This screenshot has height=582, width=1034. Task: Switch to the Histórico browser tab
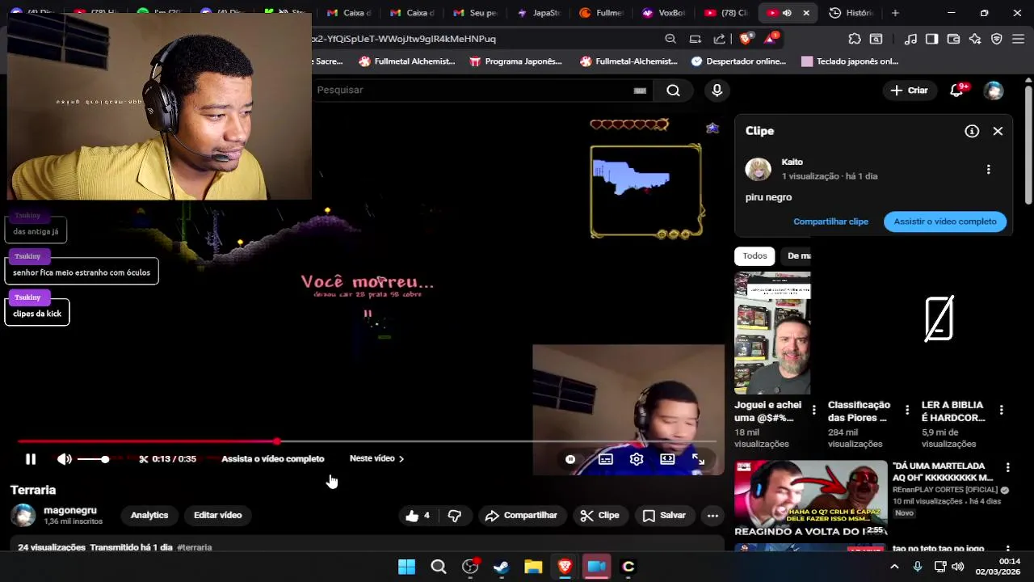click(851, 13)
